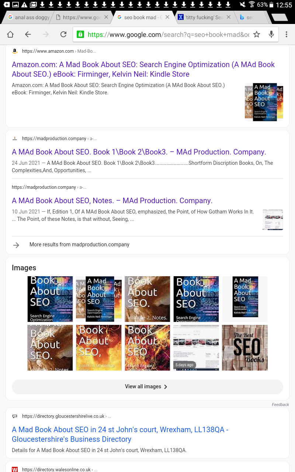
Task: Open the Chrome three-dot menu
Action: (287, 34)
